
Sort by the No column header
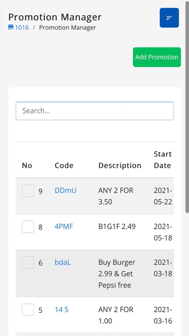pos(27,166)
